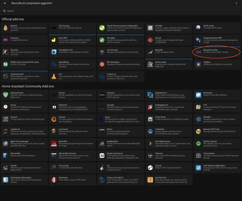
Task: Open the Samba share add-on card
Action: pos(169,64)
